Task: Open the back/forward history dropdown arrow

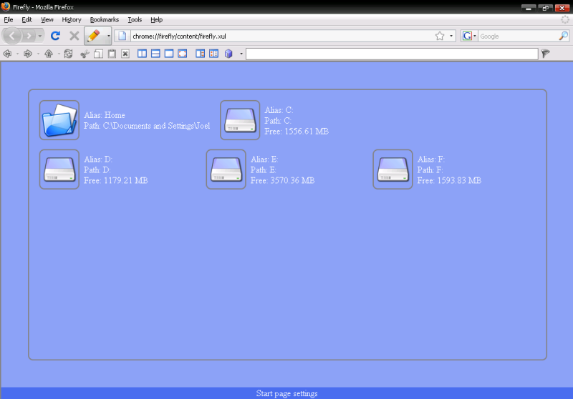Action: (x=40, y=36)
